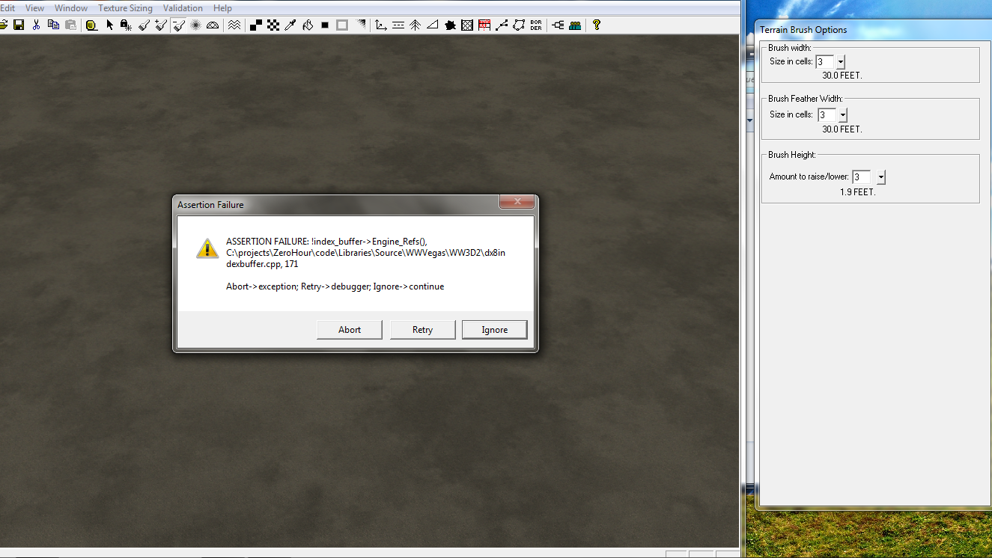Select the water waves tool icon

click(234, 25)
